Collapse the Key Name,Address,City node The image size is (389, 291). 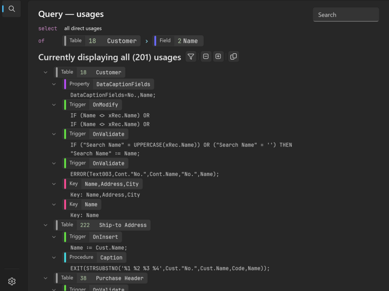(x=54, y=184)
